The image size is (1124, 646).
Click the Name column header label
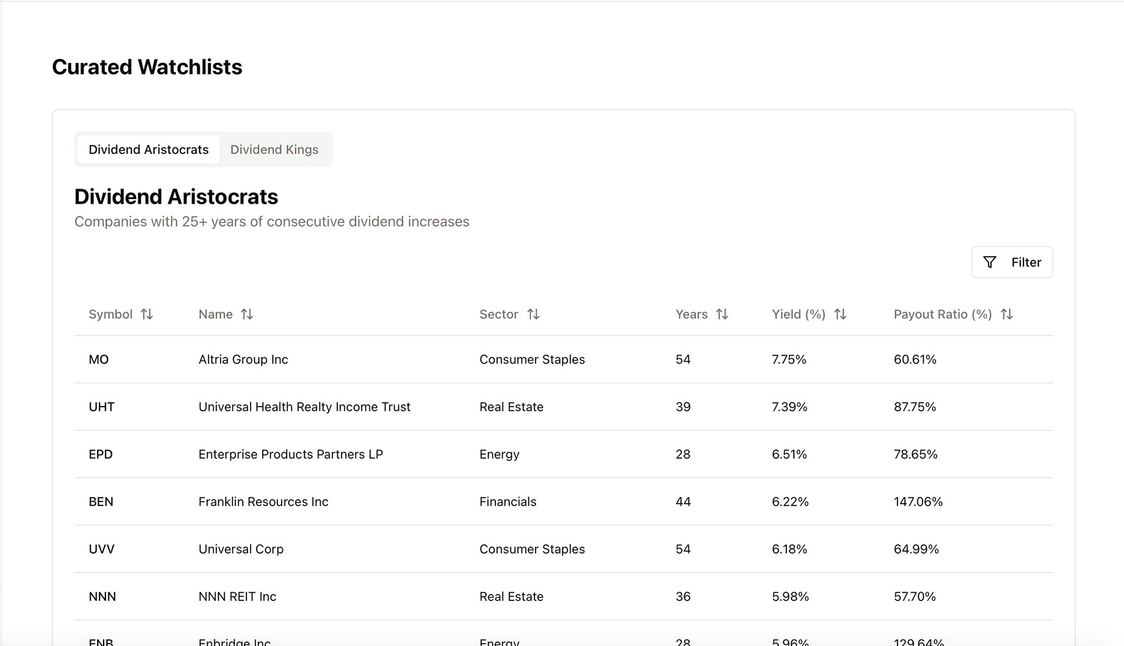click(215, 314)
